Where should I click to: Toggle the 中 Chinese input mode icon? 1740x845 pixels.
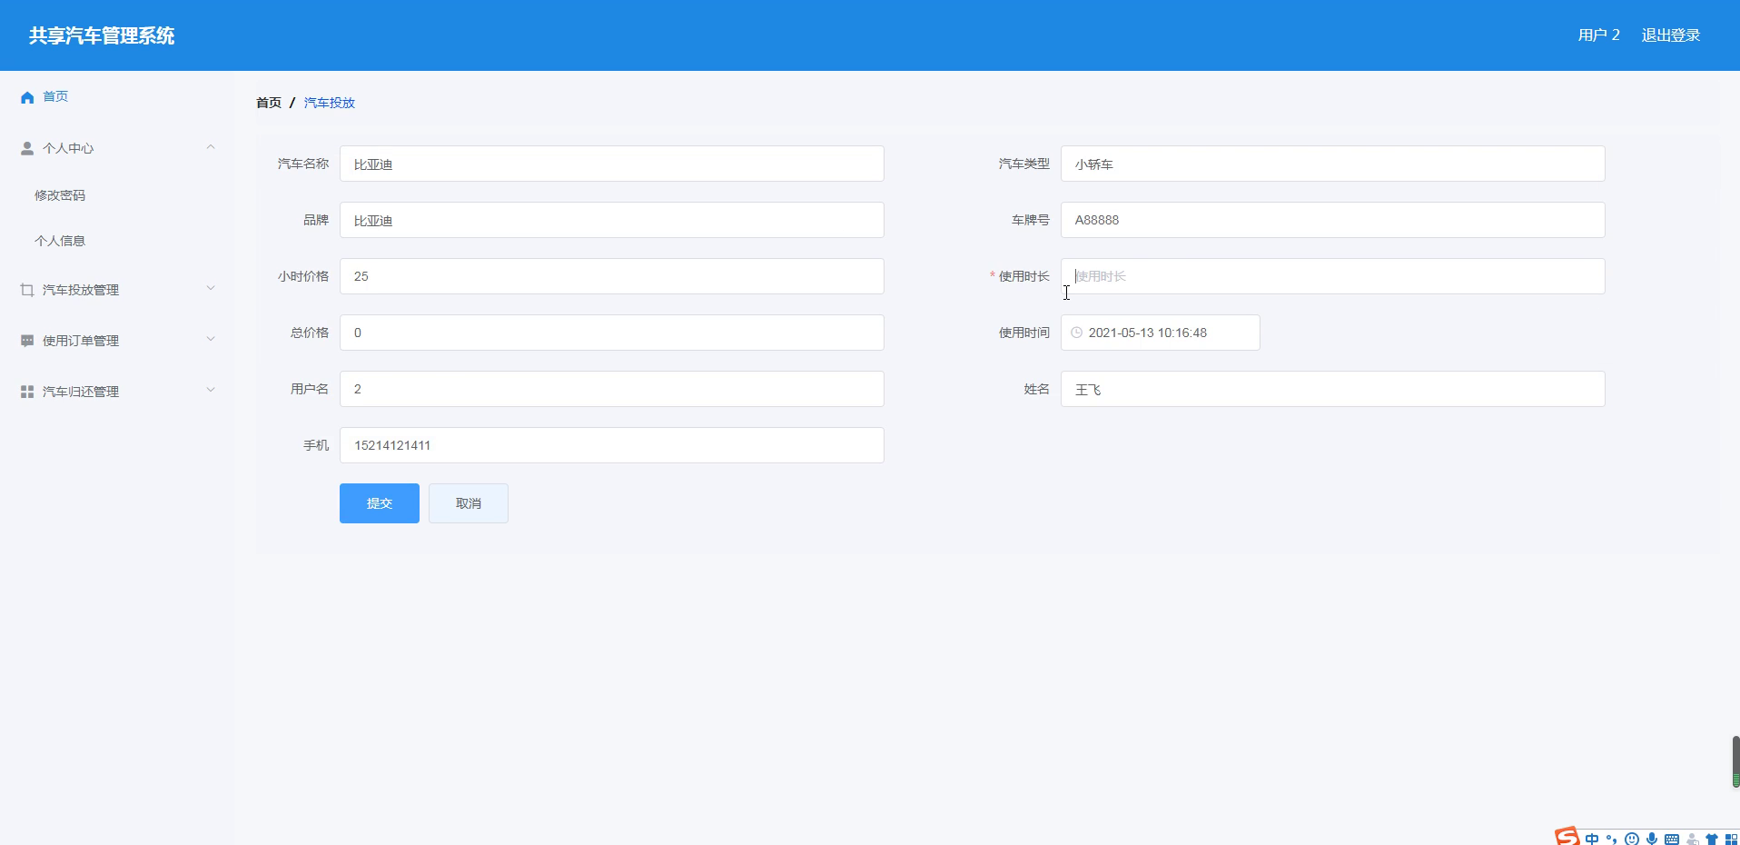[1592, 839]
